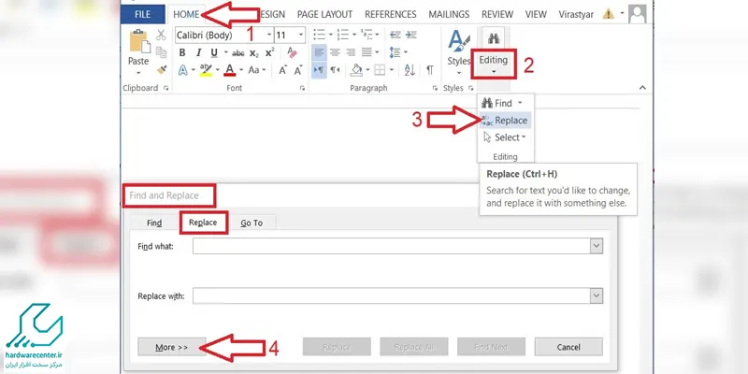
Task: Toggle Underline formatting
Action: [x=214, y=52]
